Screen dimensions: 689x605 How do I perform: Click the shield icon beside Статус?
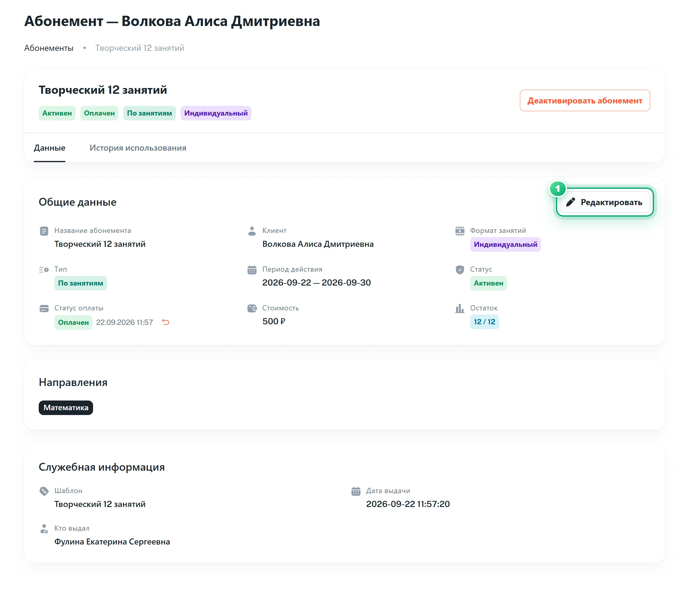pos(460,270)
